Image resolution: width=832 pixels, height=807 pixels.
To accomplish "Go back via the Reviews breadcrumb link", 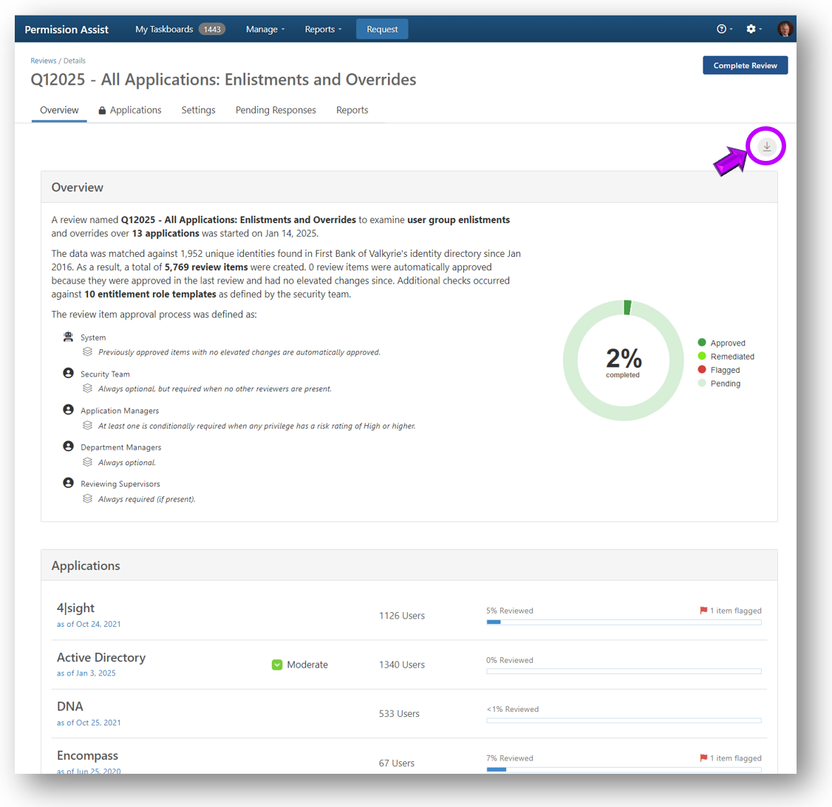I will point(43,61).
